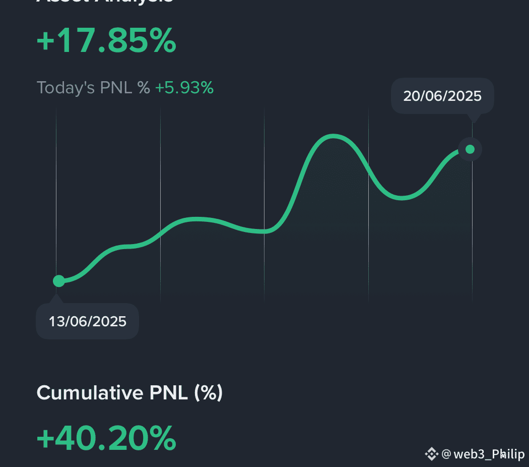Click the @web3_Philip username watermark
Viewport: 529px width, 467px height.
tap(483, 454)
